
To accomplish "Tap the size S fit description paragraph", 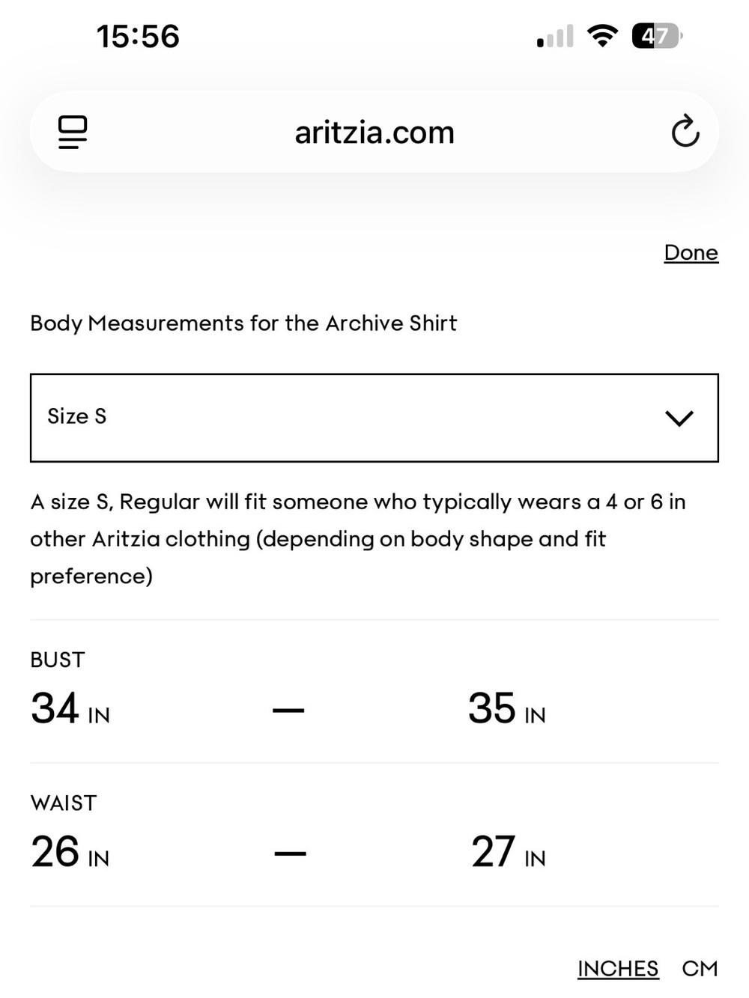I will 358,539.
